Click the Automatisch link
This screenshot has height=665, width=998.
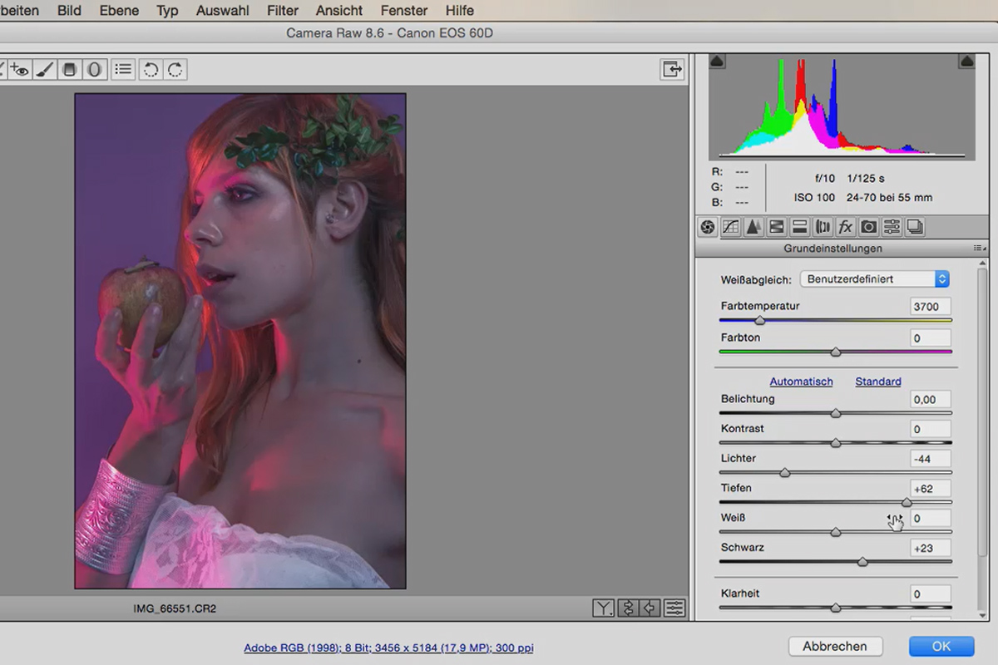801,382
